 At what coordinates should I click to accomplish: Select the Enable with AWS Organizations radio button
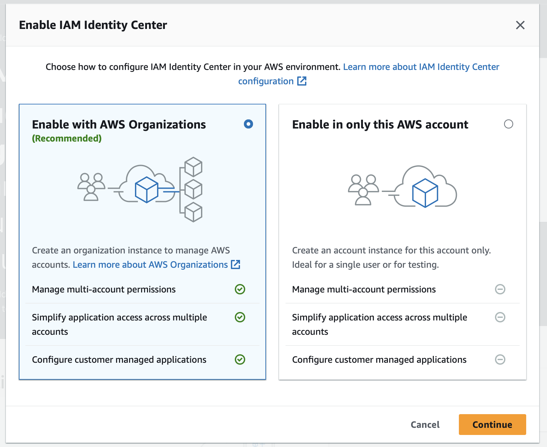pos(248,124)
